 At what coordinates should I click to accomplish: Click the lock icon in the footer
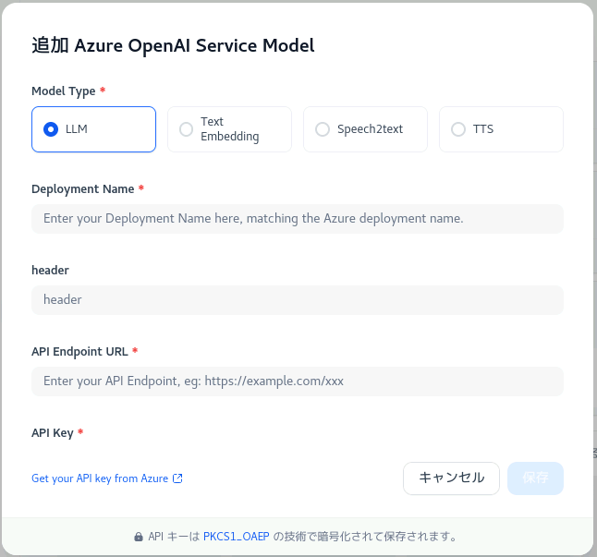(x=139, y=537)
